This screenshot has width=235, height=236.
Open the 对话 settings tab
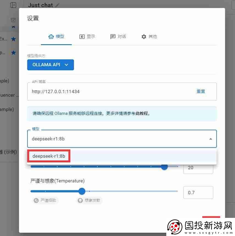point(118,36)
